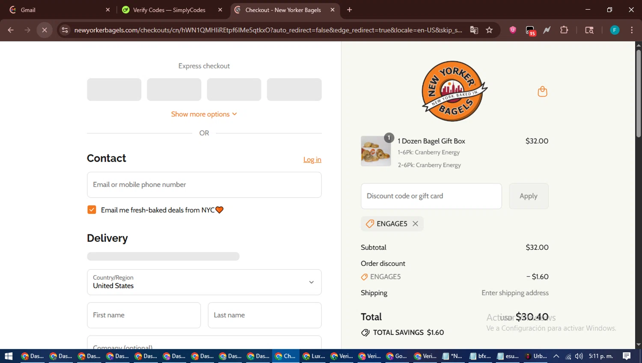Open Windows Start menu
This screenshot has width=642, height=363.
click(x=9, y=356)
